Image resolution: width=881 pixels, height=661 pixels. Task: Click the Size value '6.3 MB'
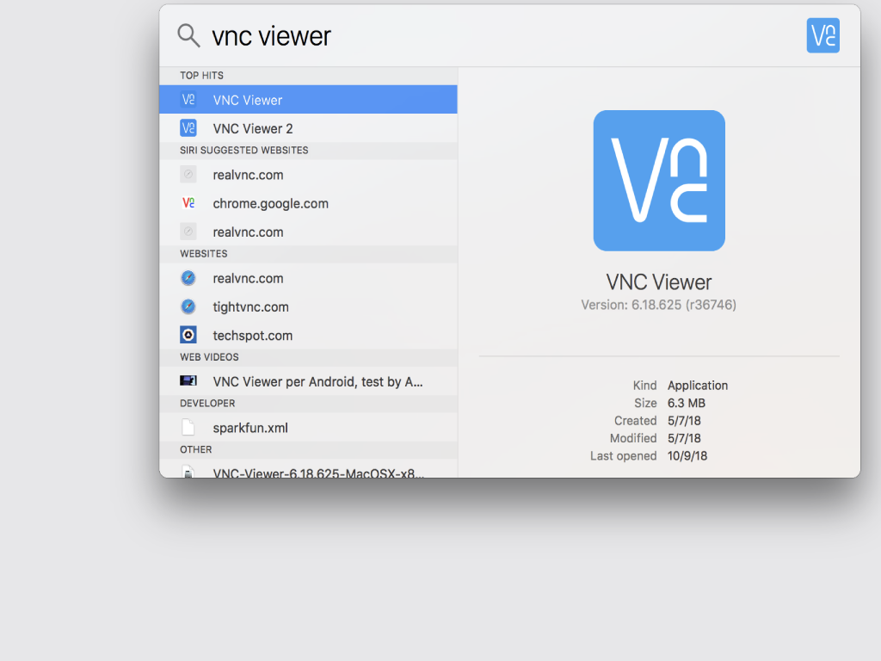[686, 403]
